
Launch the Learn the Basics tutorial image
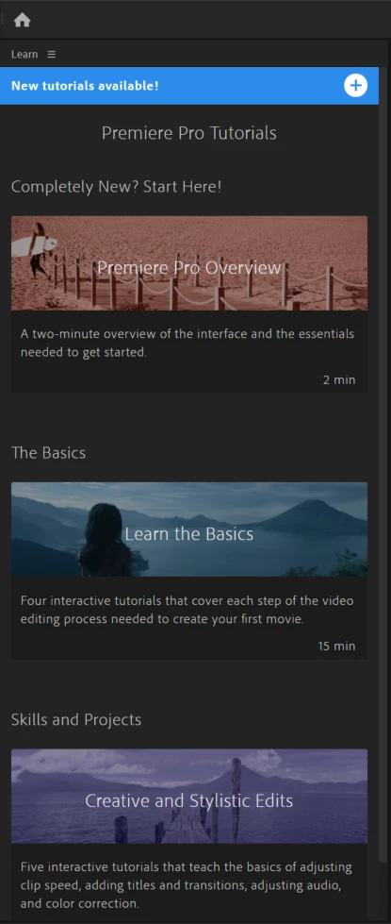[189, 529]
